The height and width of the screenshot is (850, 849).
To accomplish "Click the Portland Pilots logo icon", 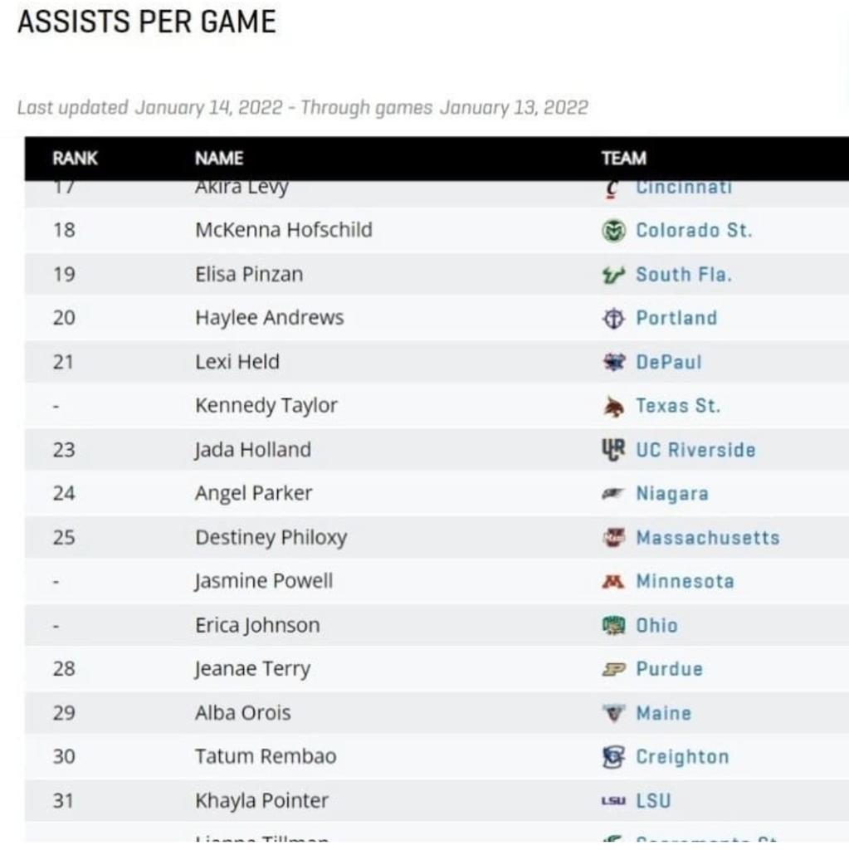I will point(612,318).
